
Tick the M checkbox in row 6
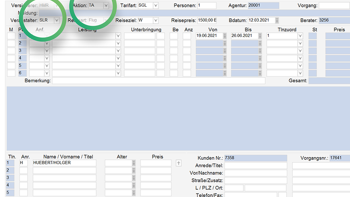point(11,72)
